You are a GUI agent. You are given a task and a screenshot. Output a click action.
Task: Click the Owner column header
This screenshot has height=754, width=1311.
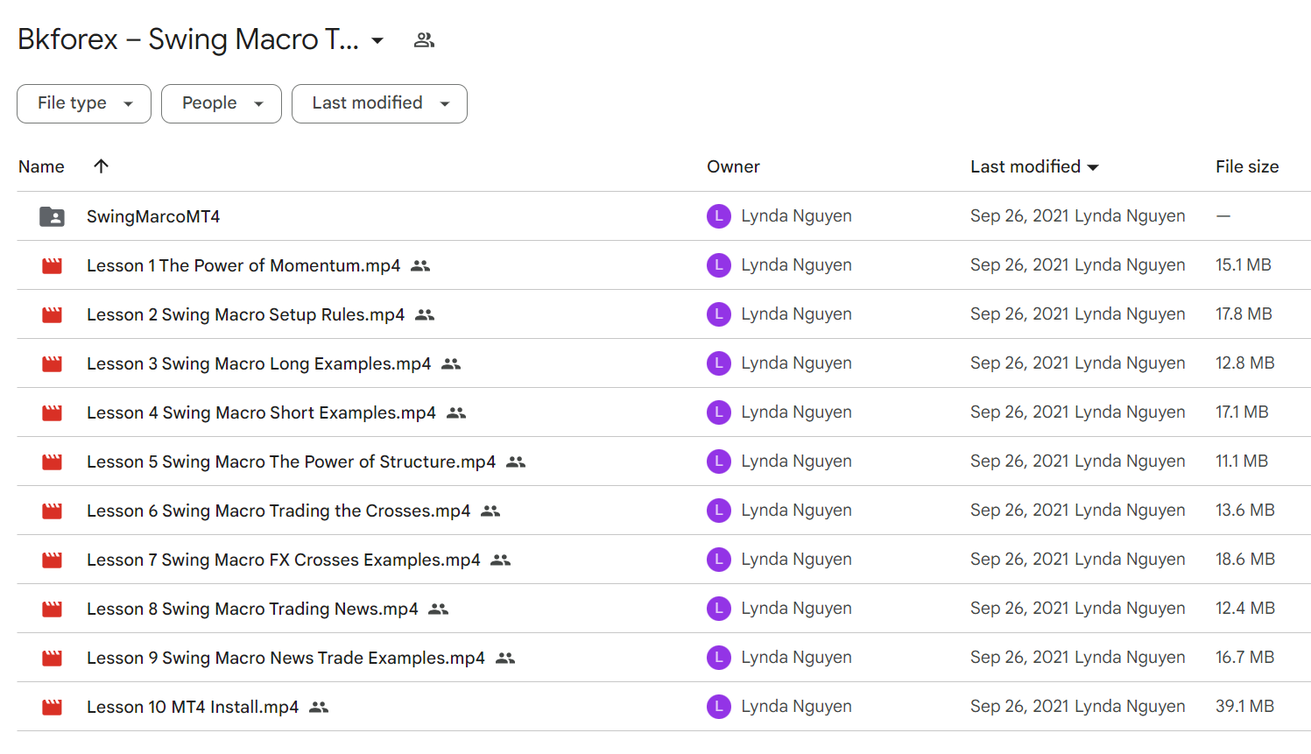click(x=733, y=166)
